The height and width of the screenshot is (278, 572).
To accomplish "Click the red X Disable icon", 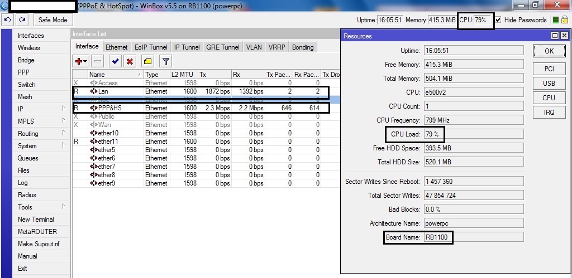I will (x=130, y=61).
